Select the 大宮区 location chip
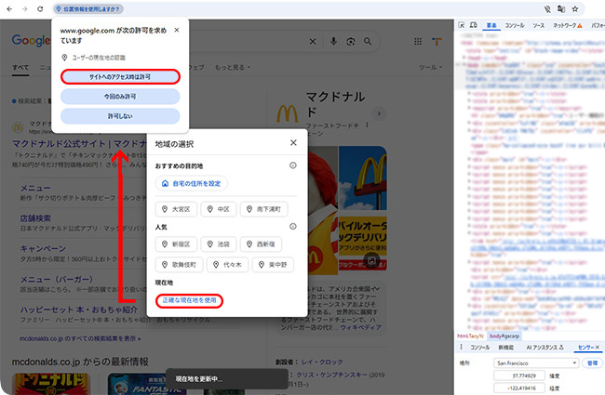The height and width of the screenshot is (395, 605). point(176,209)
